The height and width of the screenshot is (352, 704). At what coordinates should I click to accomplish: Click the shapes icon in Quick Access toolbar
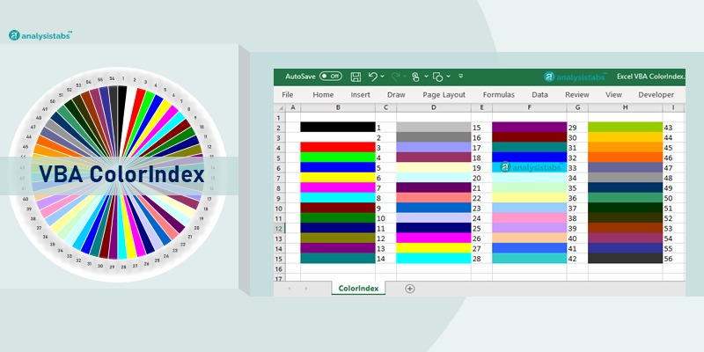[x=437, y=77]
